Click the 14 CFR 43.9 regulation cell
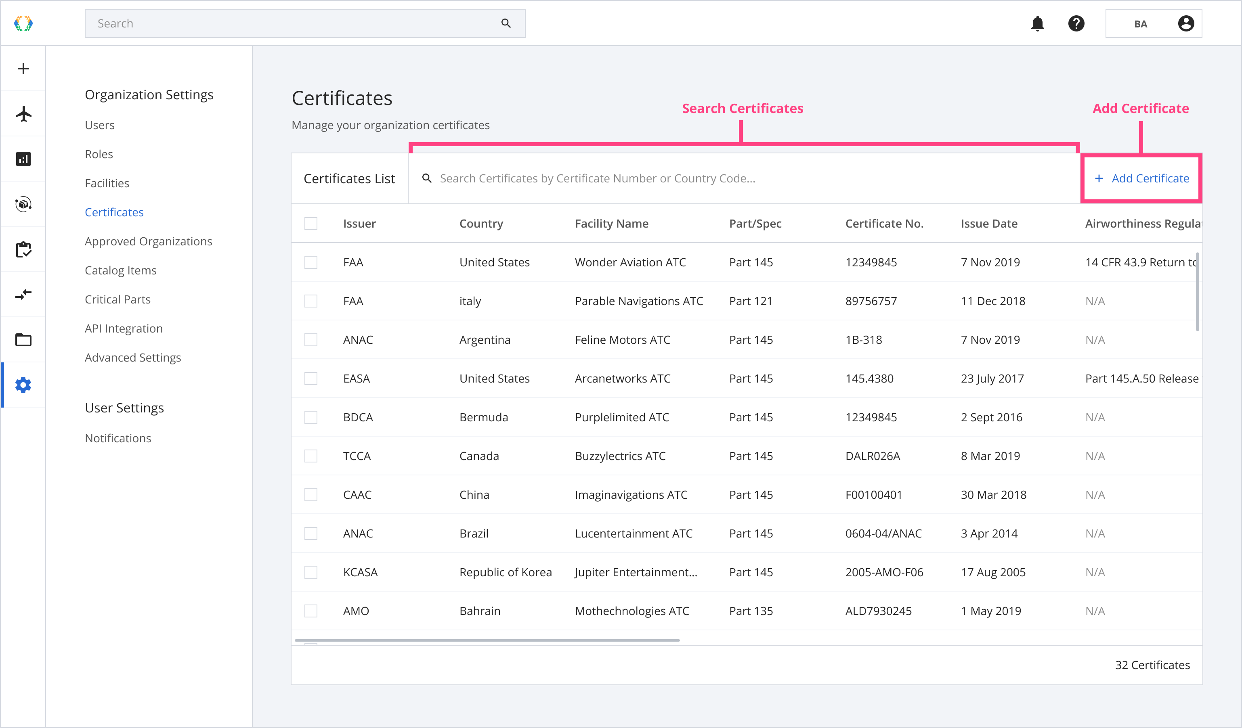1242x728 pixels. (1141, 262)
